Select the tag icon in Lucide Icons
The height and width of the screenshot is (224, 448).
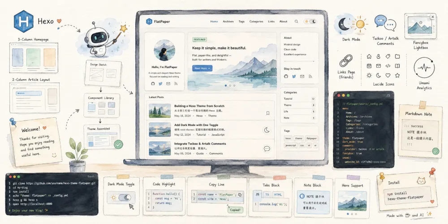(x=388, y=56)
